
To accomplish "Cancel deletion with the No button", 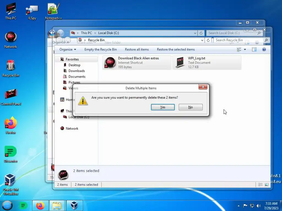I will coord(191,107).
